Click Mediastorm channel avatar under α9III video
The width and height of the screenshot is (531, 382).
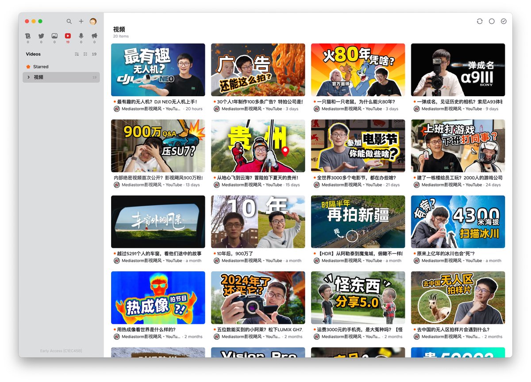coord(417,109)
